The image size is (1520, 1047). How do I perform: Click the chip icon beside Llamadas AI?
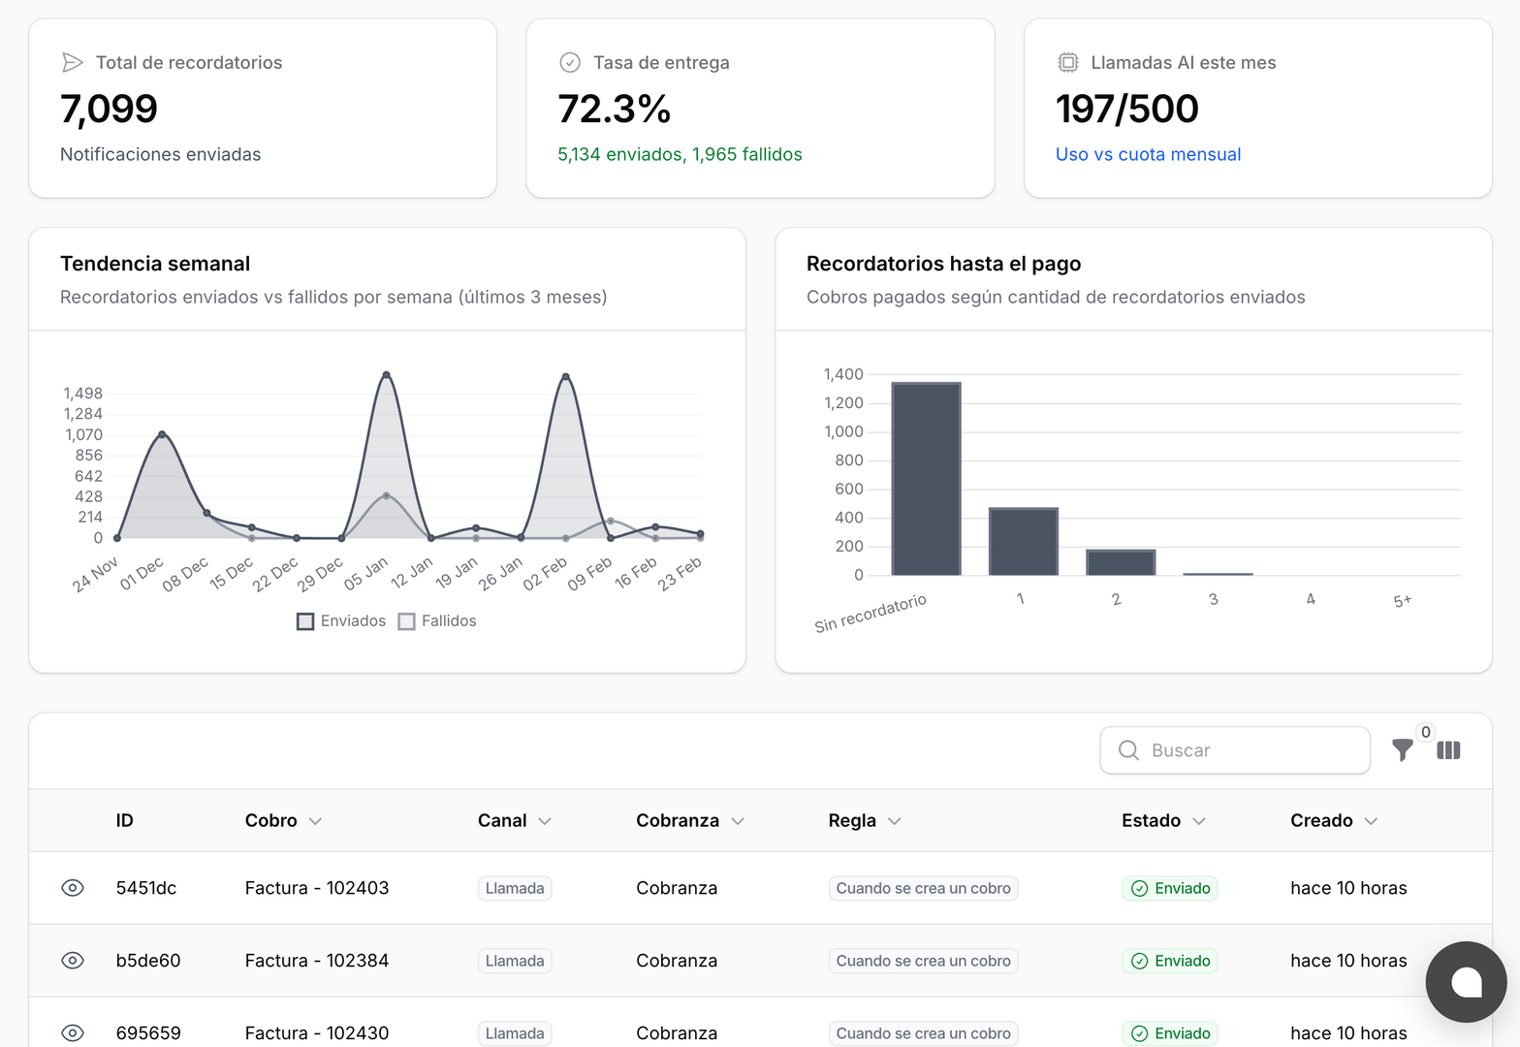1067,63
